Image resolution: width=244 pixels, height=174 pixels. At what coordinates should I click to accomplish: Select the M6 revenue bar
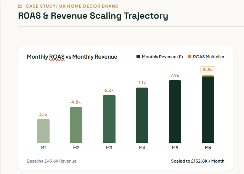pos(208,109)
